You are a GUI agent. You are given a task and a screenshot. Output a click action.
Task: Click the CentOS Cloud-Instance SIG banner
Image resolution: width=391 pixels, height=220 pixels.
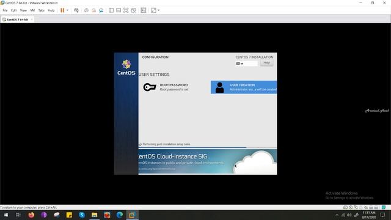tap(208, 161)
